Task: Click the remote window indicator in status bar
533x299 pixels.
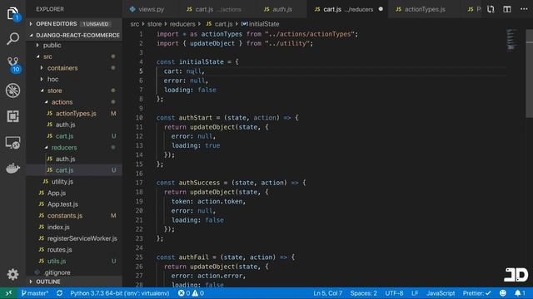Action: tap(8, 293)
